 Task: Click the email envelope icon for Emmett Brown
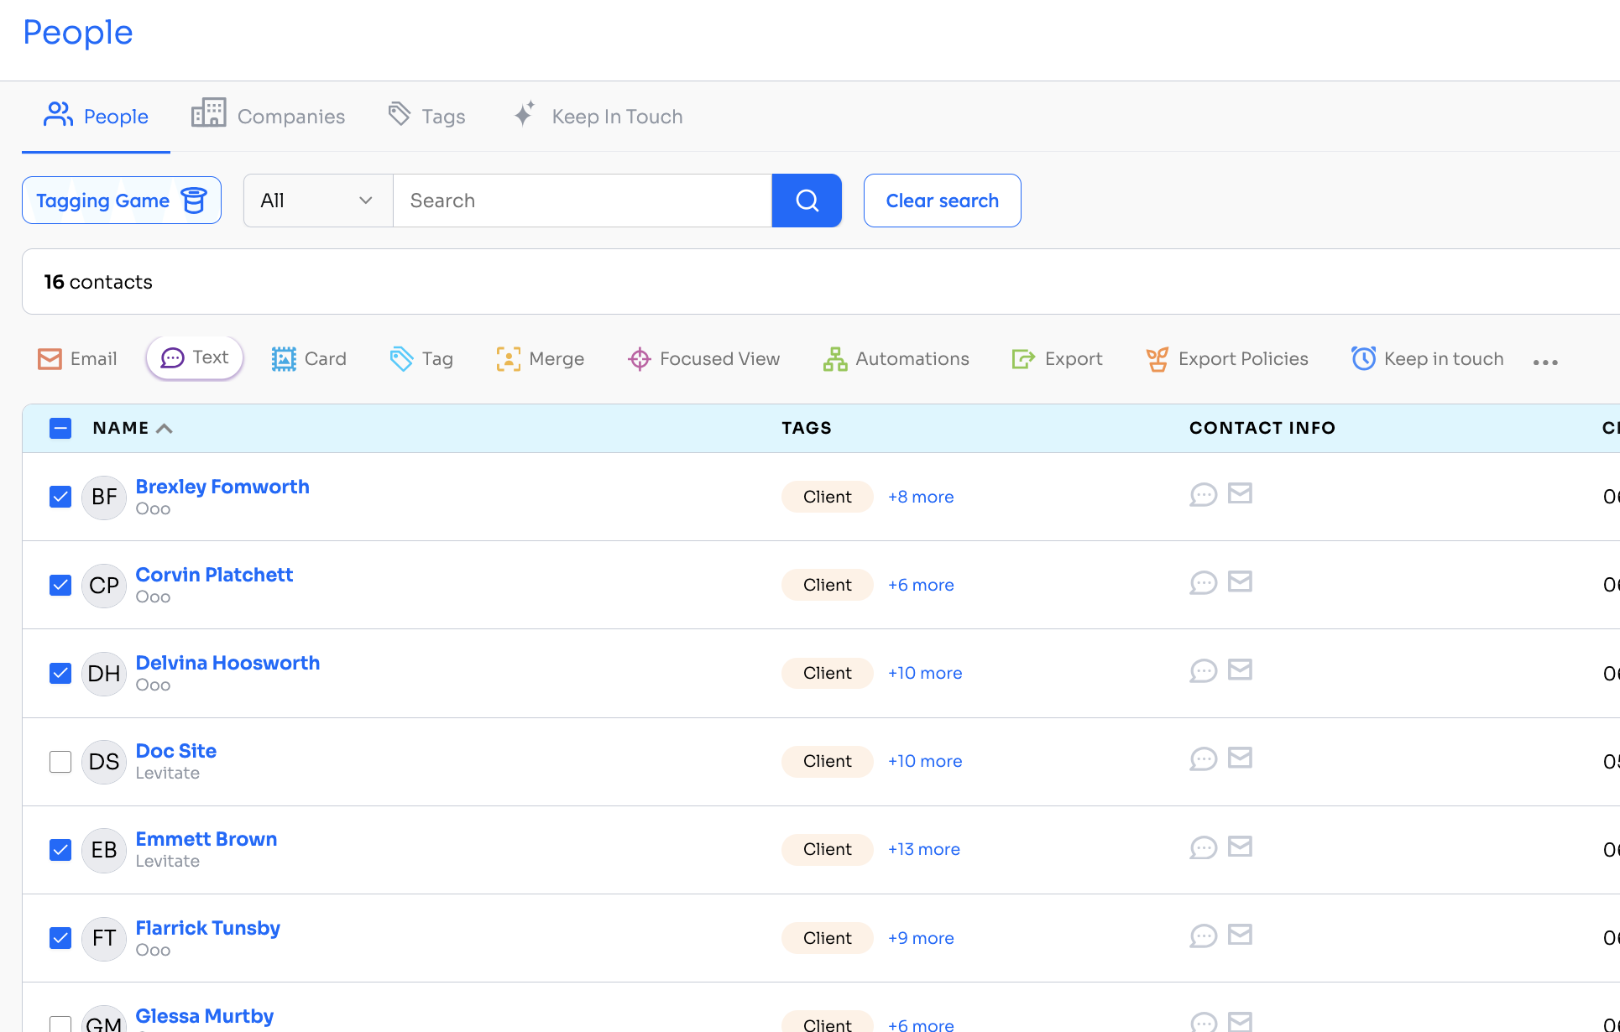1240,847
